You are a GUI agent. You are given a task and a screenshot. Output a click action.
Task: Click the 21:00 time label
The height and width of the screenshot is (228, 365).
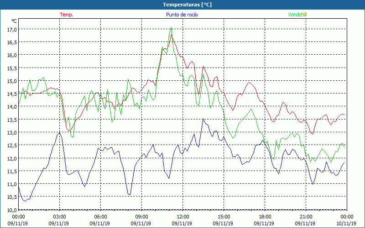[306, 217]
